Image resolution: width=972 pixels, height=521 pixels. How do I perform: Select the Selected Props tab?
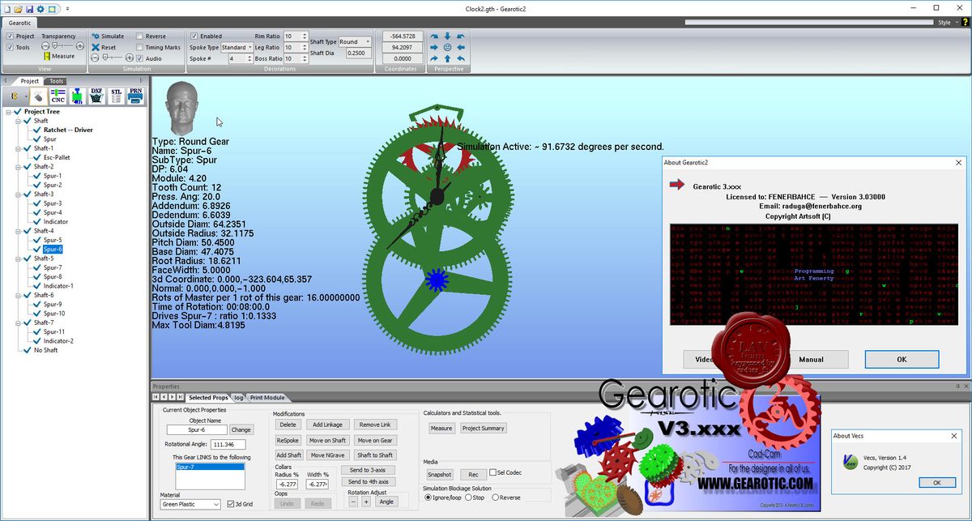click(x=208, y=398)
